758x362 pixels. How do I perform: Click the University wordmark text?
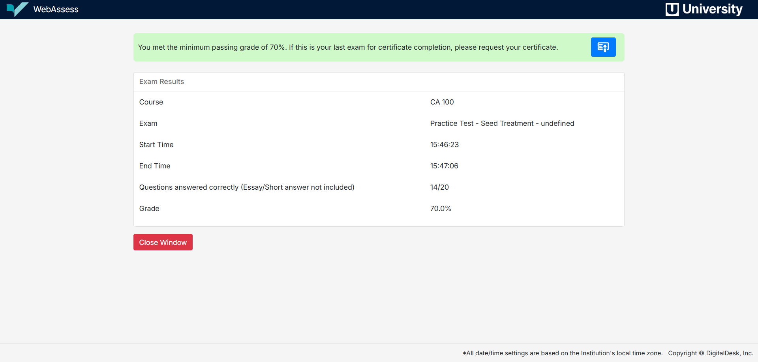712,9
